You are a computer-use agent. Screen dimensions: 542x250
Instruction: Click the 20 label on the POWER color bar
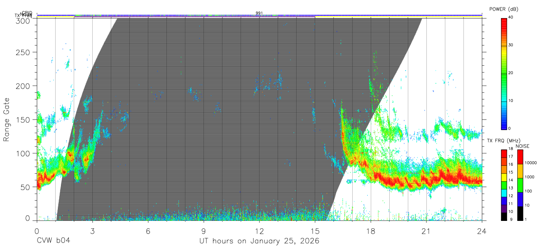pos(511,73)
